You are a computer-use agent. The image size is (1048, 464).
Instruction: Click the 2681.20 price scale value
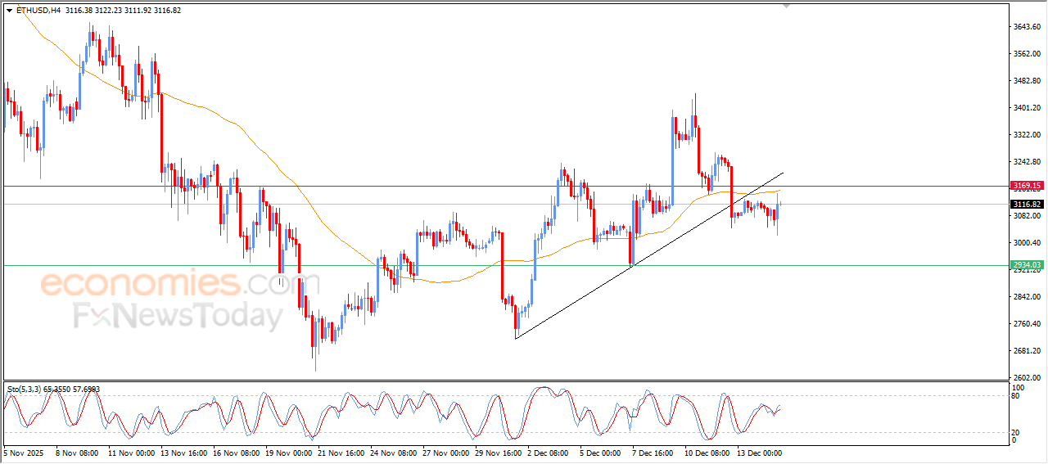tap(1026, 351)
